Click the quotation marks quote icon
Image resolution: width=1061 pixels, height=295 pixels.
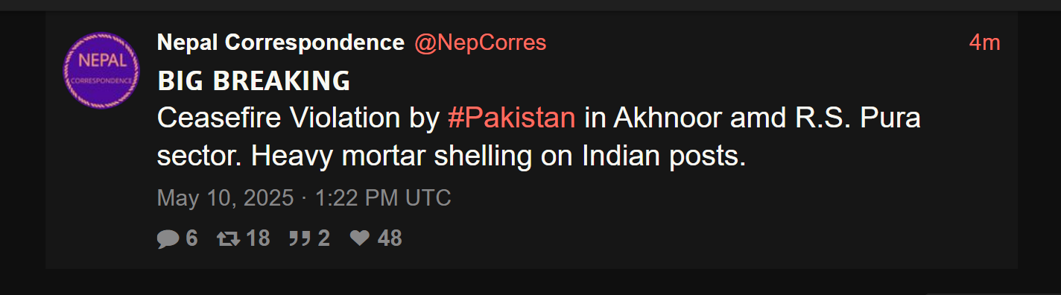300,238
